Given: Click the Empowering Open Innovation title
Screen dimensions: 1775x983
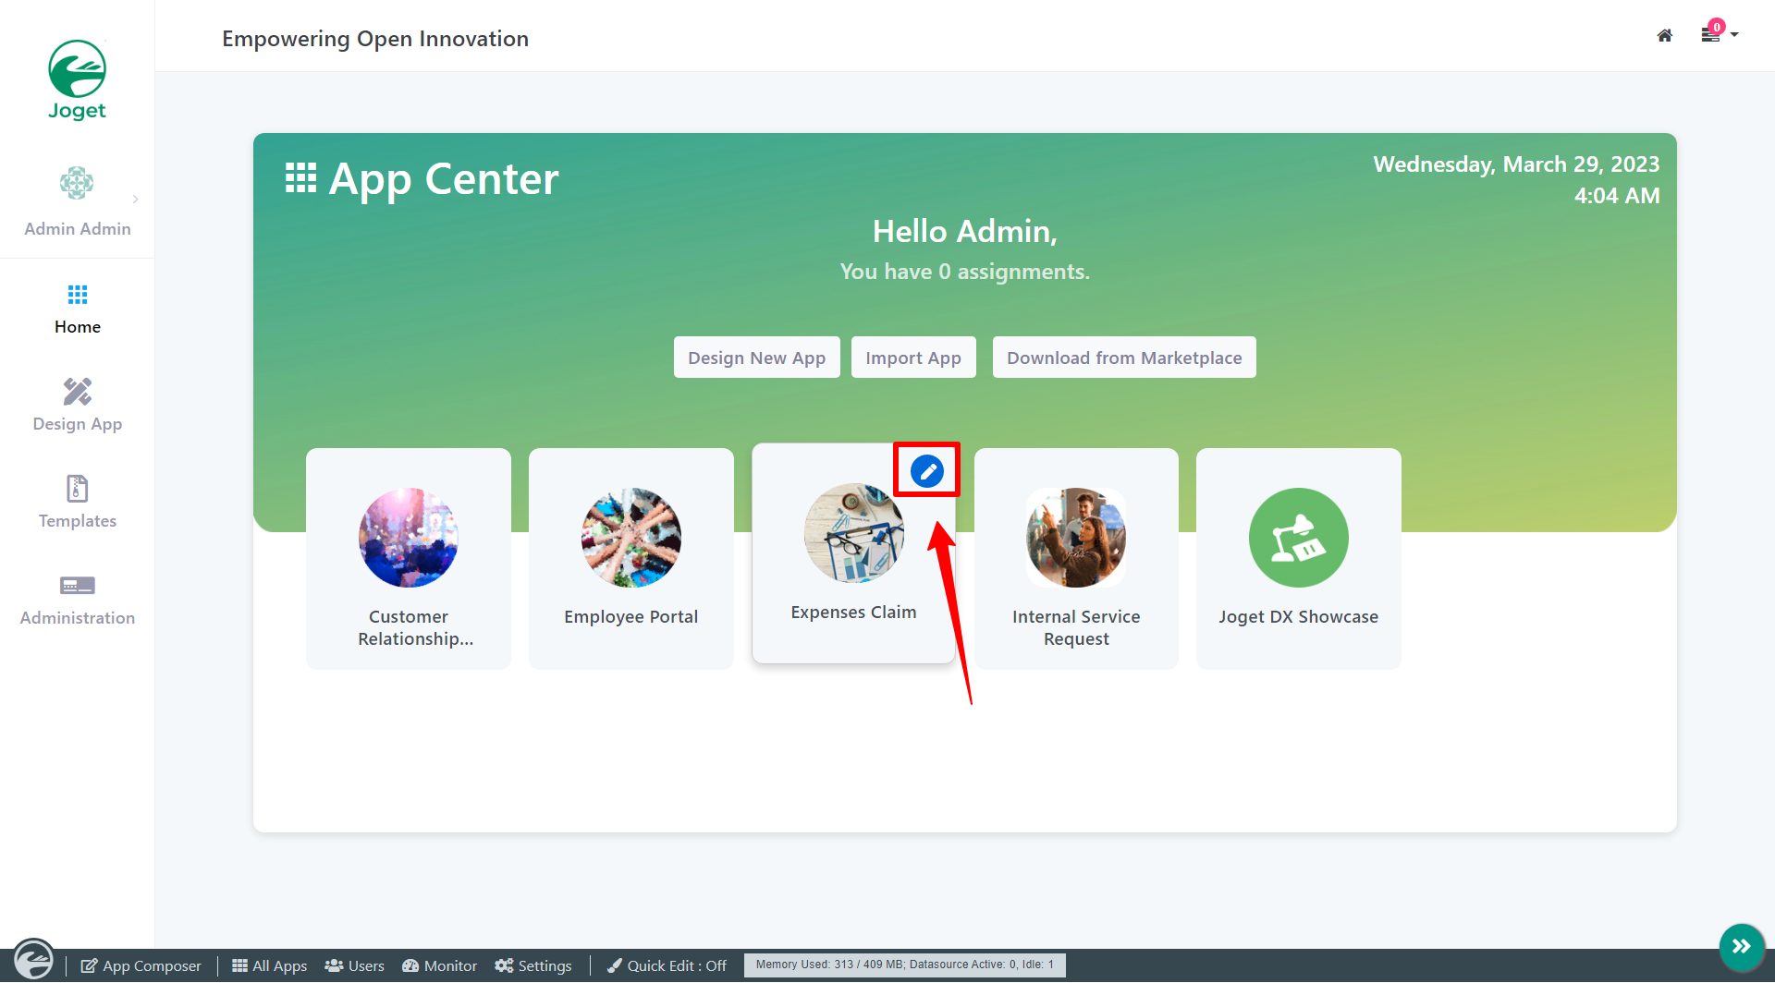Looking at the screenshot, I should (375, 39).
